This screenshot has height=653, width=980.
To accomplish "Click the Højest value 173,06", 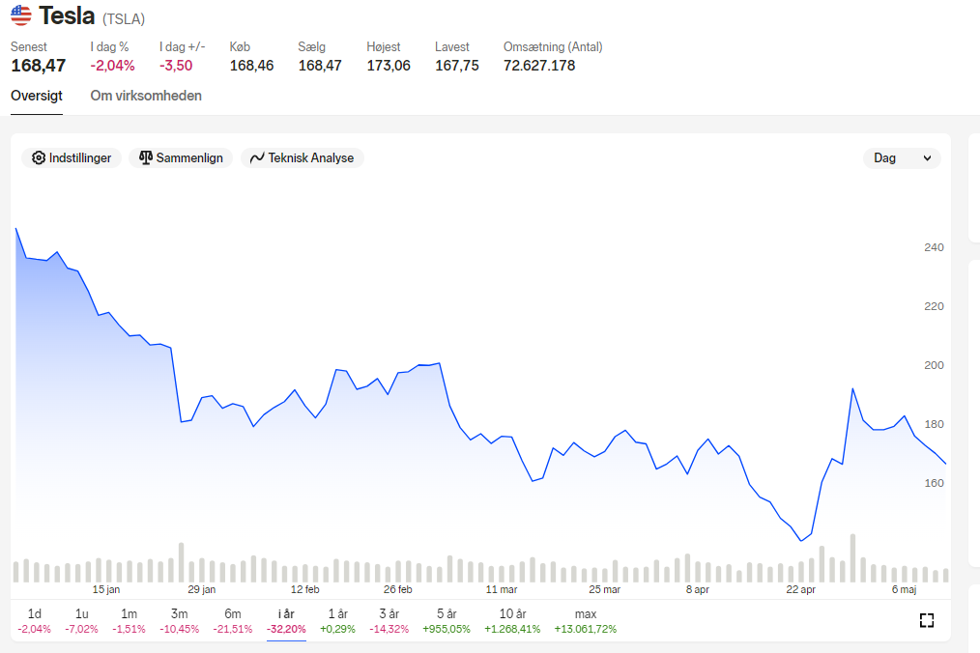I will (389, 65).
